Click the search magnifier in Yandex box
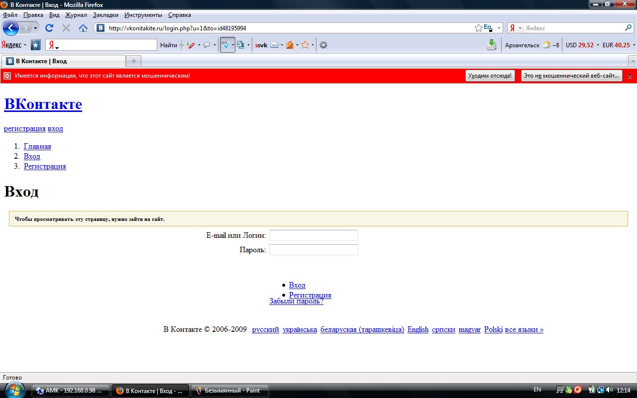Image resolution: width=637 pixels, height=398 pixels. [x=629, y=28]
